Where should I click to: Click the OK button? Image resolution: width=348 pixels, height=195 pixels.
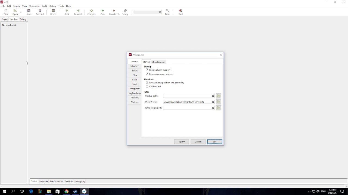tap(215, 142)
